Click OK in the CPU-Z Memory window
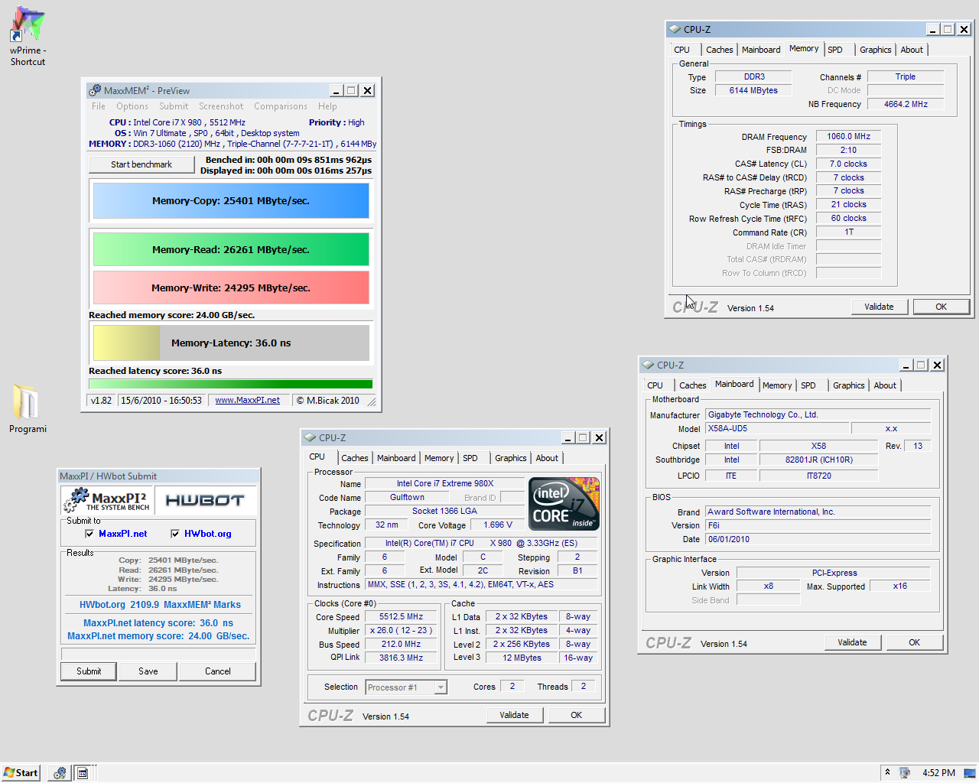 click(x=942, y=307)
